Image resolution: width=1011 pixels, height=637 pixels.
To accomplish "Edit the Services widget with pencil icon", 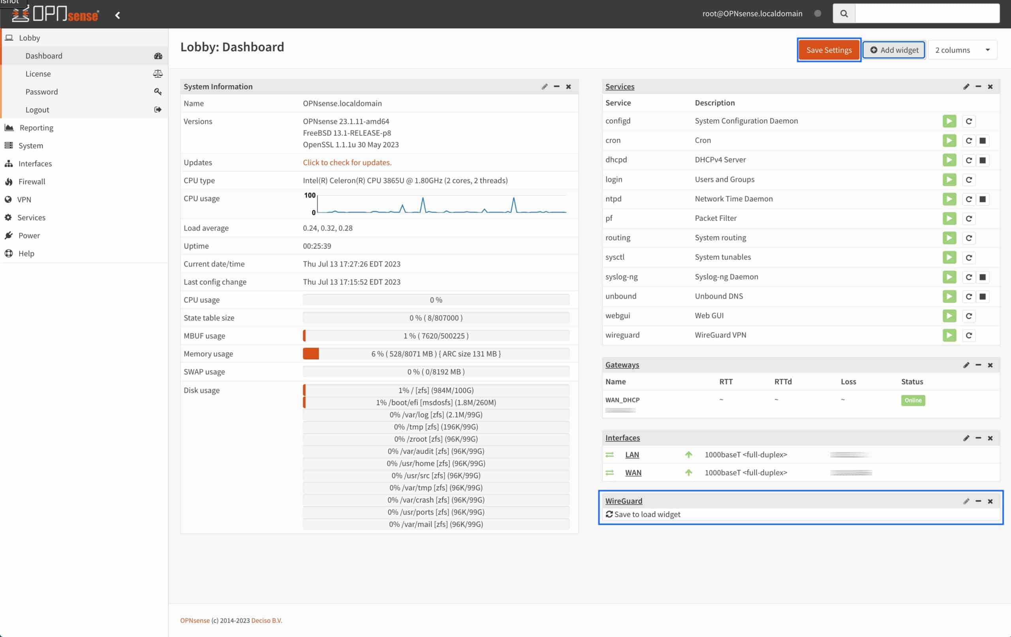I will tap(966, 86).
